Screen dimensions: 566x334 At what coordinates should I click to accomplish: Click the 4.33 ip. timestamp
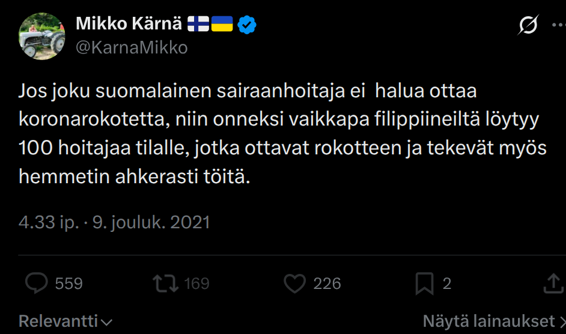(x=49, y=223)
